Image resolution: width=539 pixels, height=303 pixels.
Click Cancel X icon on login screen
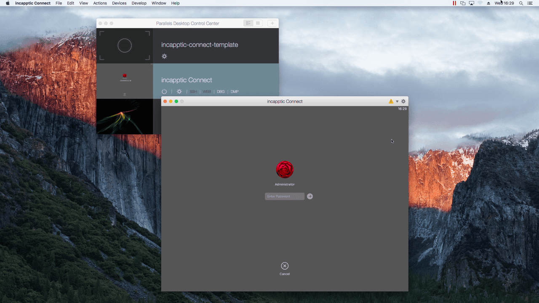point(285,266)
